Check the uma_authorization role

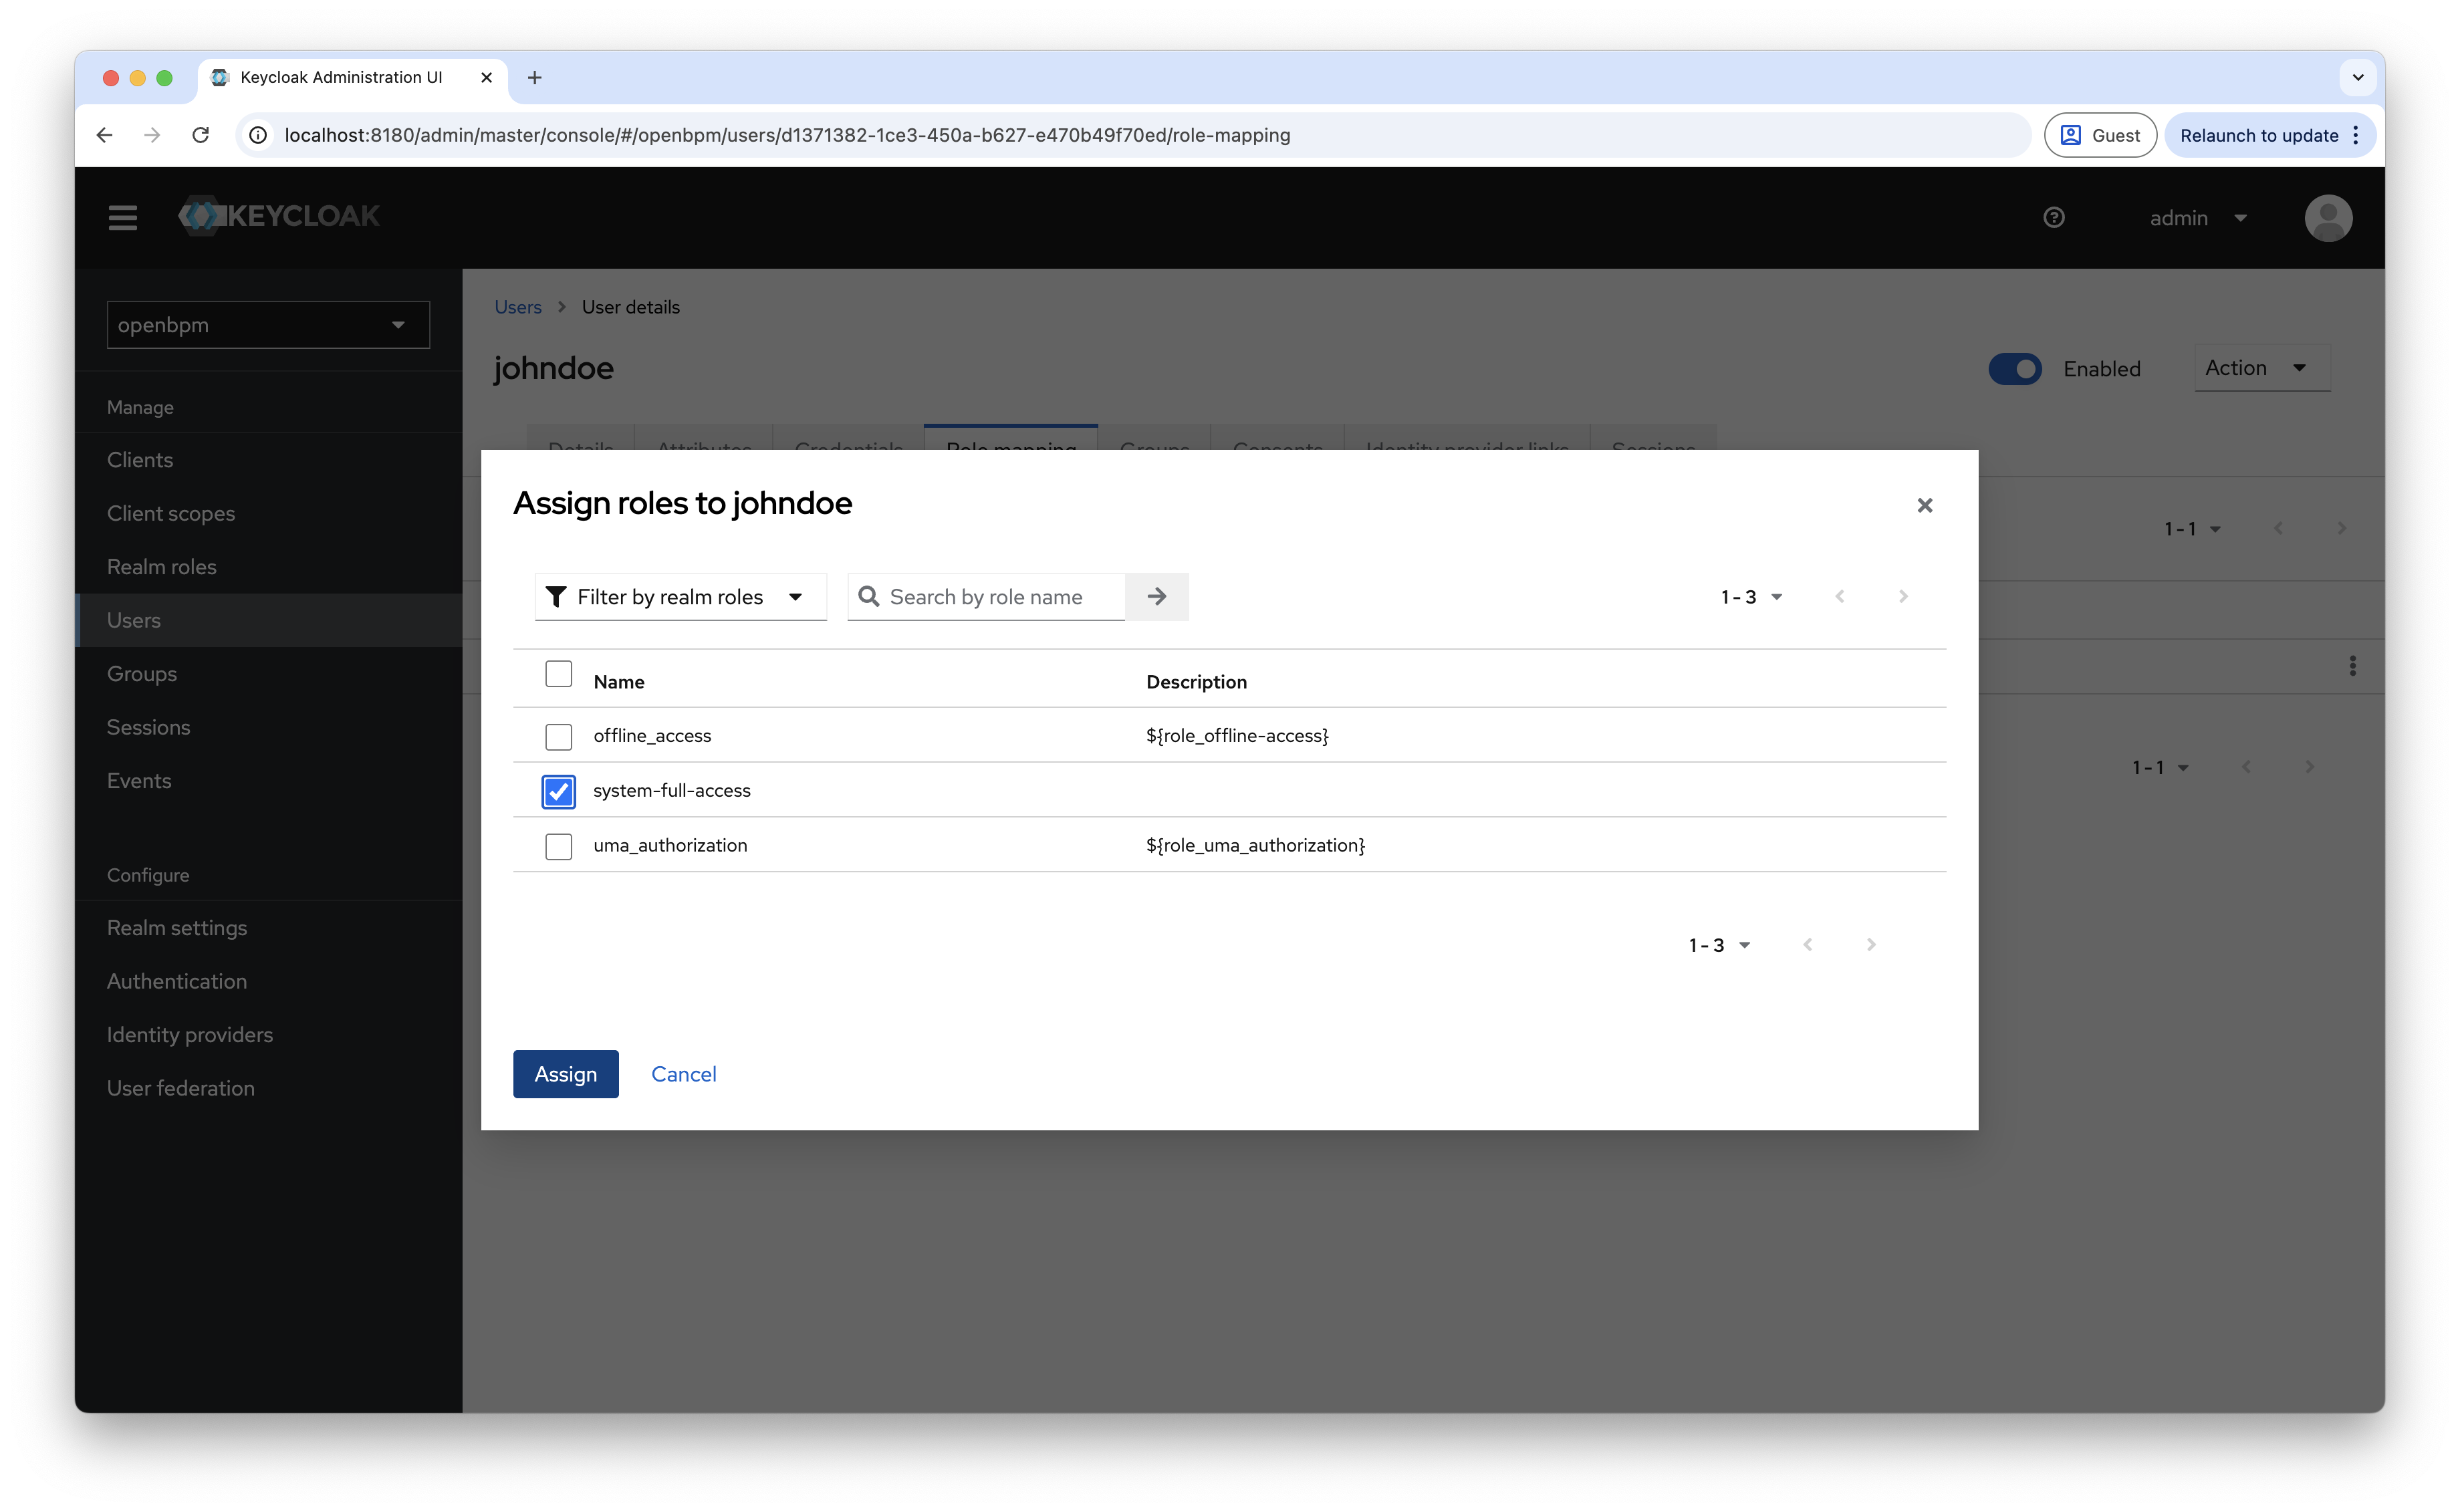coord(558,846)
